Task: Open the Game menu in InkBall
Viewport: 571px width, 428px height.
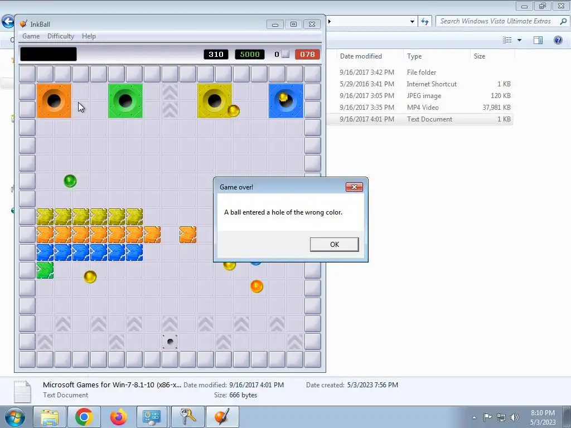Action: click(x=31, y=36)
